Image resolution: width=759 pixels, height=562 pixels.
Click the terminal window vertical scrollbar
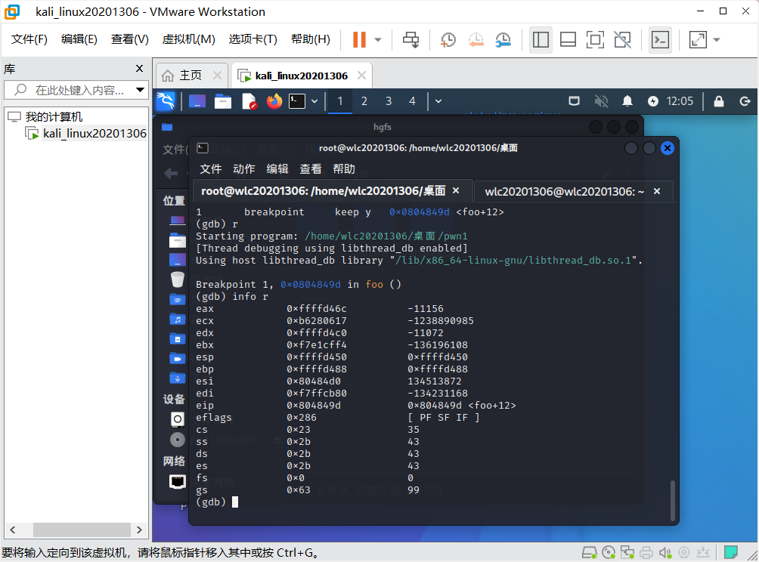pyautogui.click(x=672, y=501)
